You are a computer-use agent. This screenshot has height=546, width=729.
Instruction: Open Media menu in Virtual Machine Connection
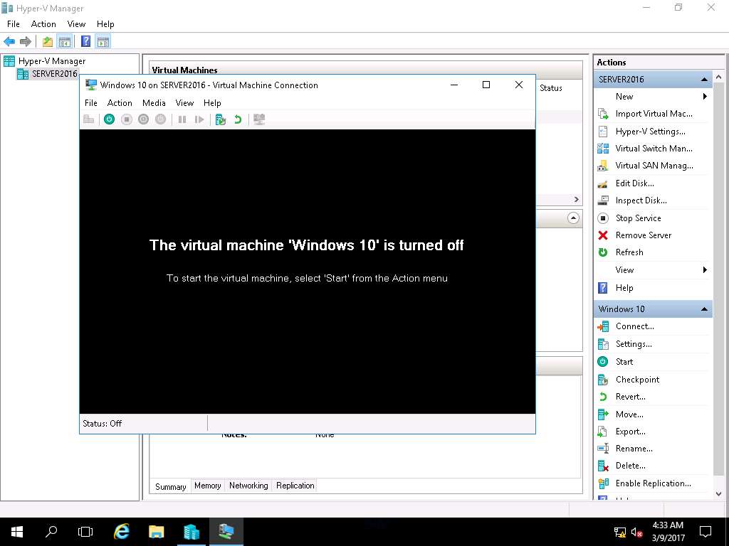click(x=154, y=103)
